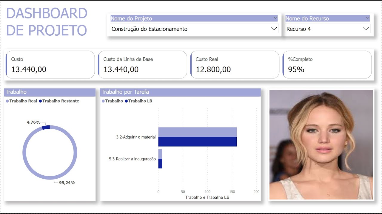Select the Custo card
This screenshot has height=214, width=382.
coord(50,64)
